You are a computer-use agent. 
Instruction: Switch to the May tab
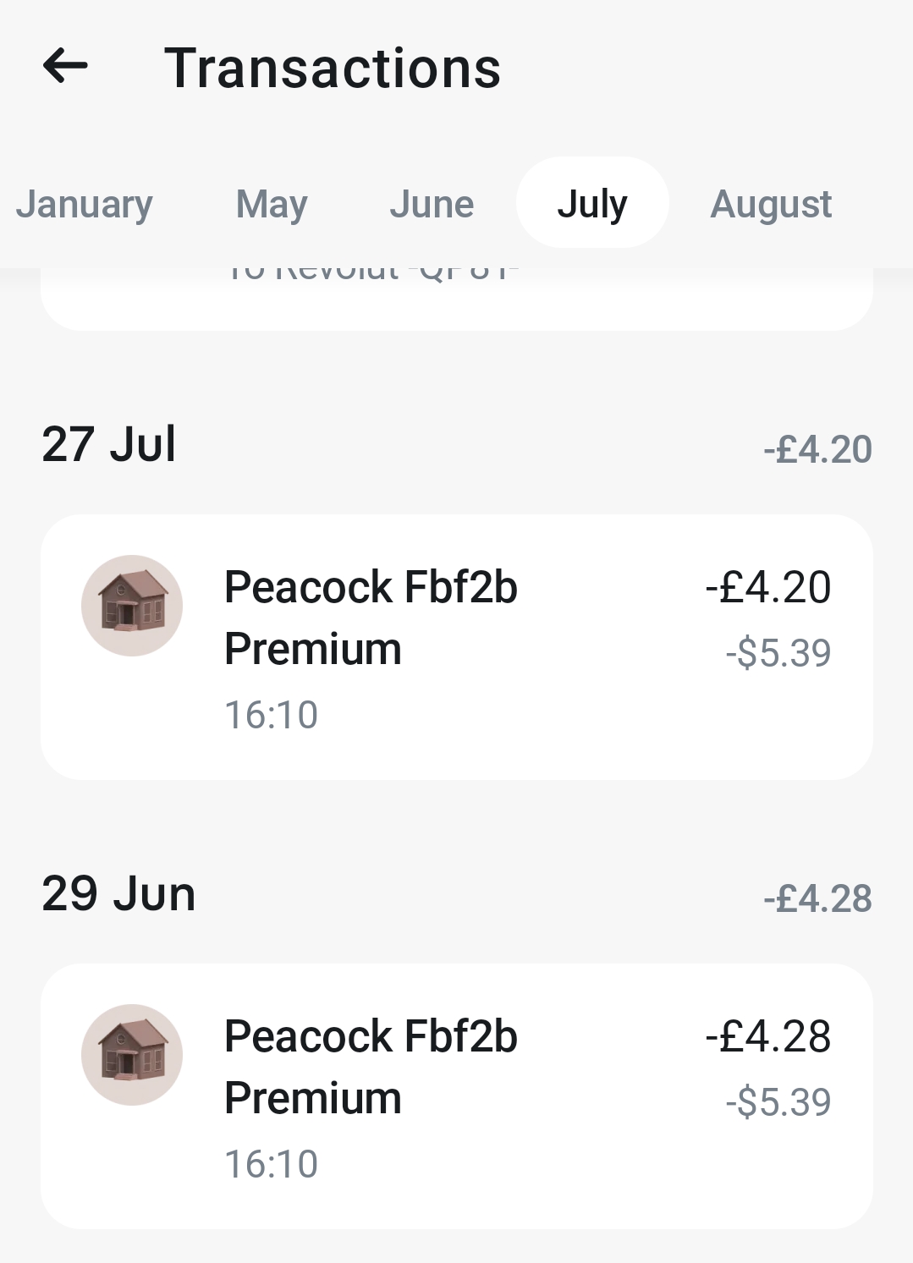(272, 204)
